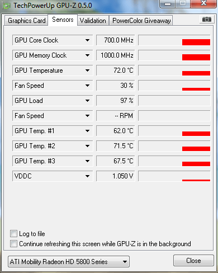The width and height of the screenshot is (218, 273).
Task: Toggle continue refreshing in background checkbox
Action: (13, 243)
